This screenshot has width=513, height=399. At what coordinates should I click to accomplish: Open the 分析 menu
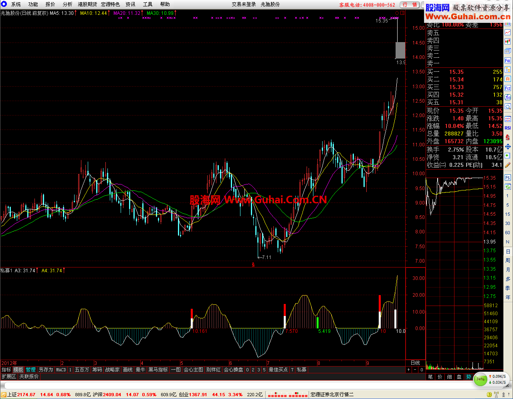67,4
